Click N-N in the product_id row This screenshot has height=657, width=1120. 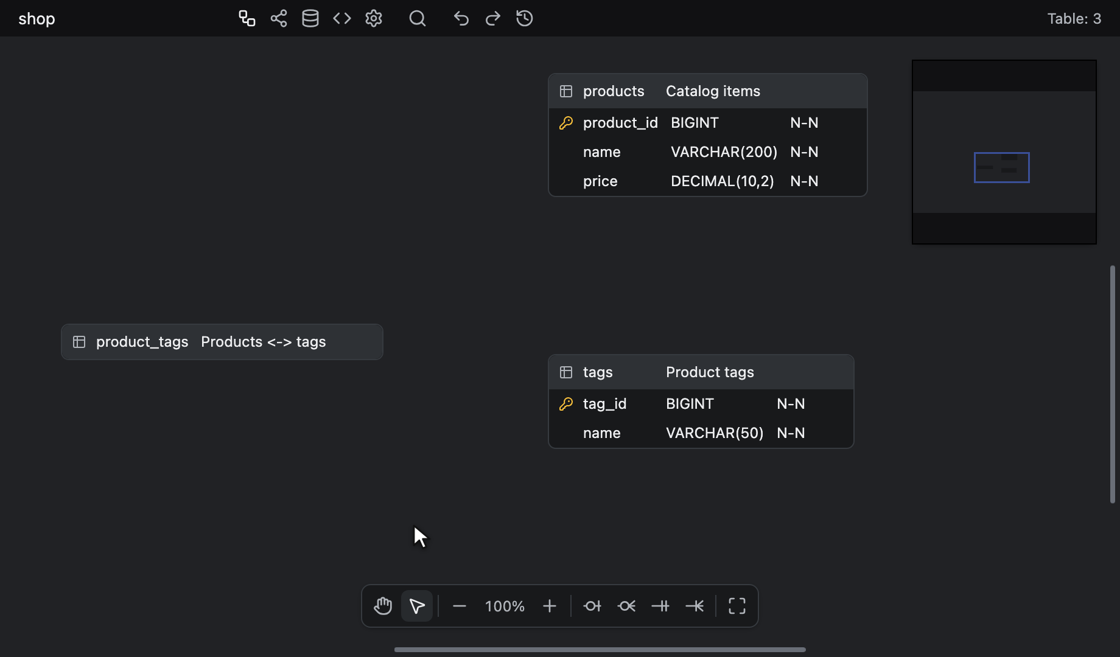click(804, 123)
